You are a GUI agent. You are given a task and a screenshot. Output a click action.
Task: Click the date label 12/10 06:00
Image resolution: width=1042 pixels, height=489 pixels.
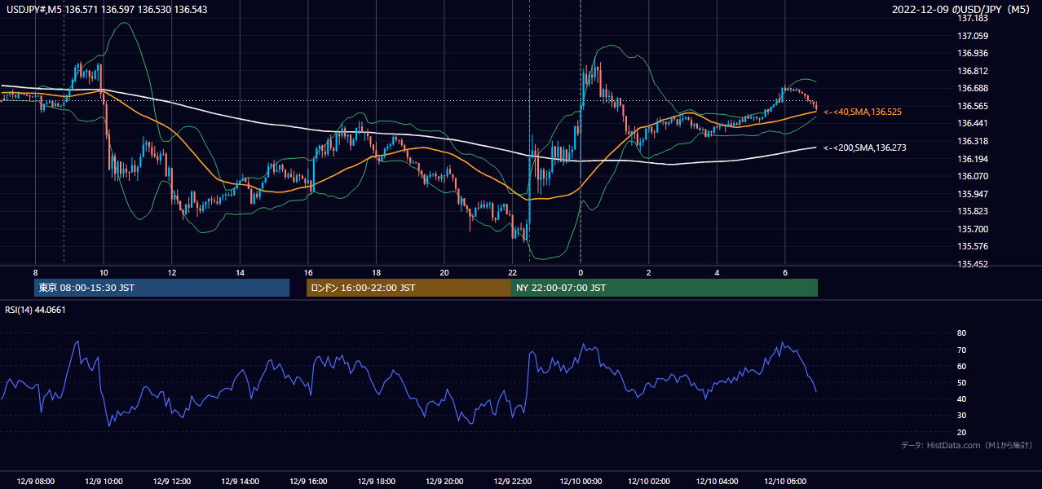784,482
